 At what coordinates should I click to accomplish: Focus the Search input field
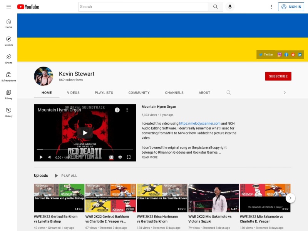pos(143,7)
